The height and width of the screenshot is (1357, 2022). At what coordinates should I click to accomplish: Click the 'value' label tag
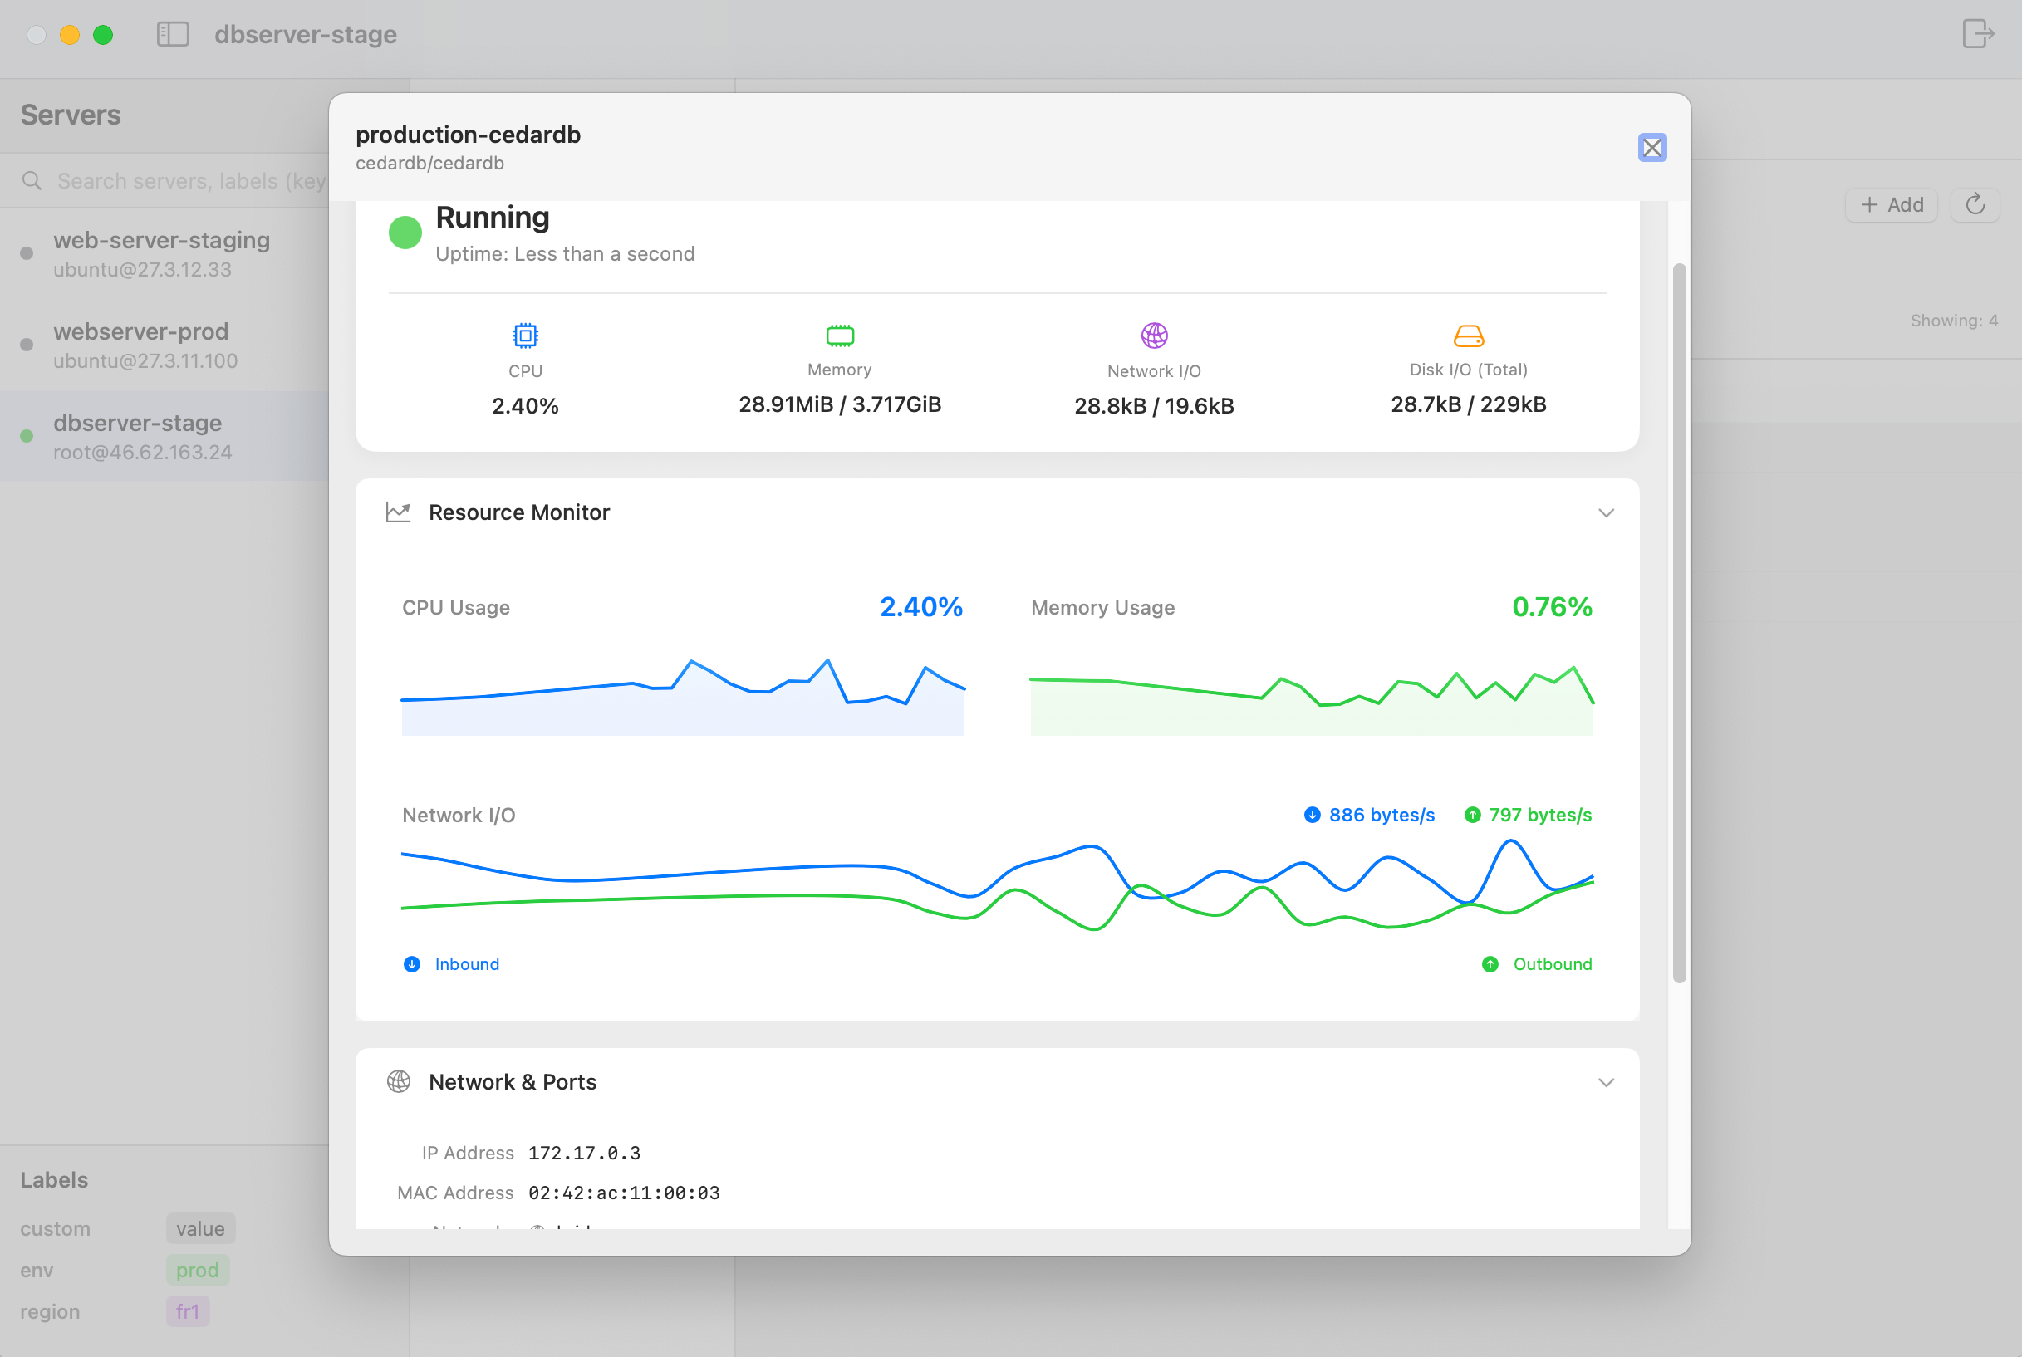click(201, 1229)
